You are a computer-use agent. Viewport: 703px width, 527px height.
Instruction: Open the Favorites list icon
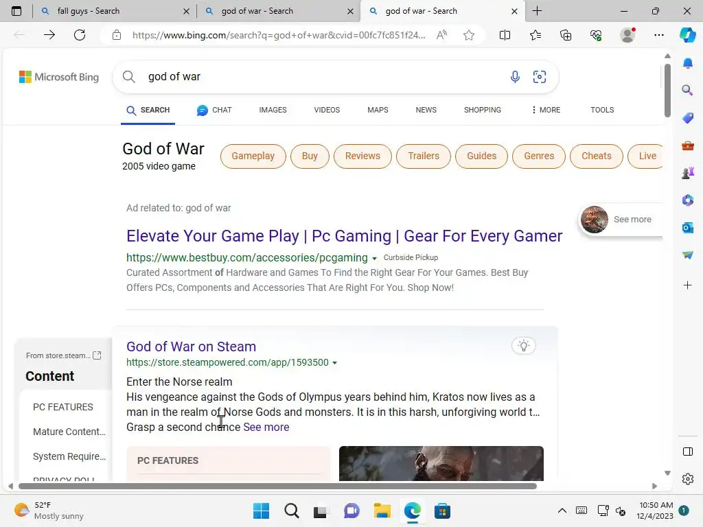click(535, 35)
